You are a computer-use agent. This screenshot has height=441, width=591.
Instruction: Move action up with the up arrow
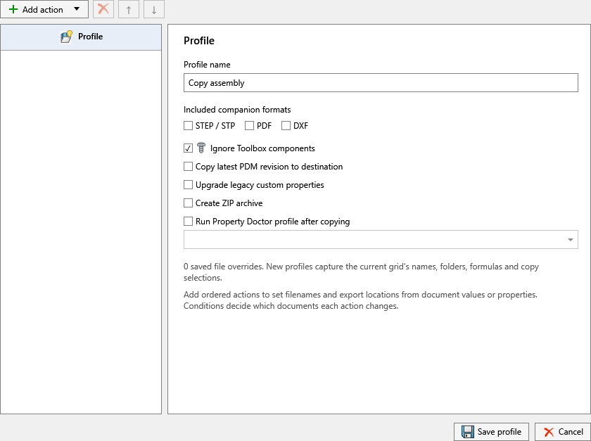pos(129,9)
